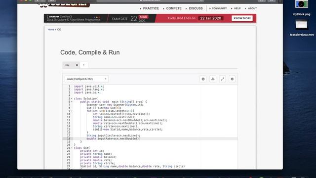Add a new editor tab with plus
316x178 pixels.
84,65
